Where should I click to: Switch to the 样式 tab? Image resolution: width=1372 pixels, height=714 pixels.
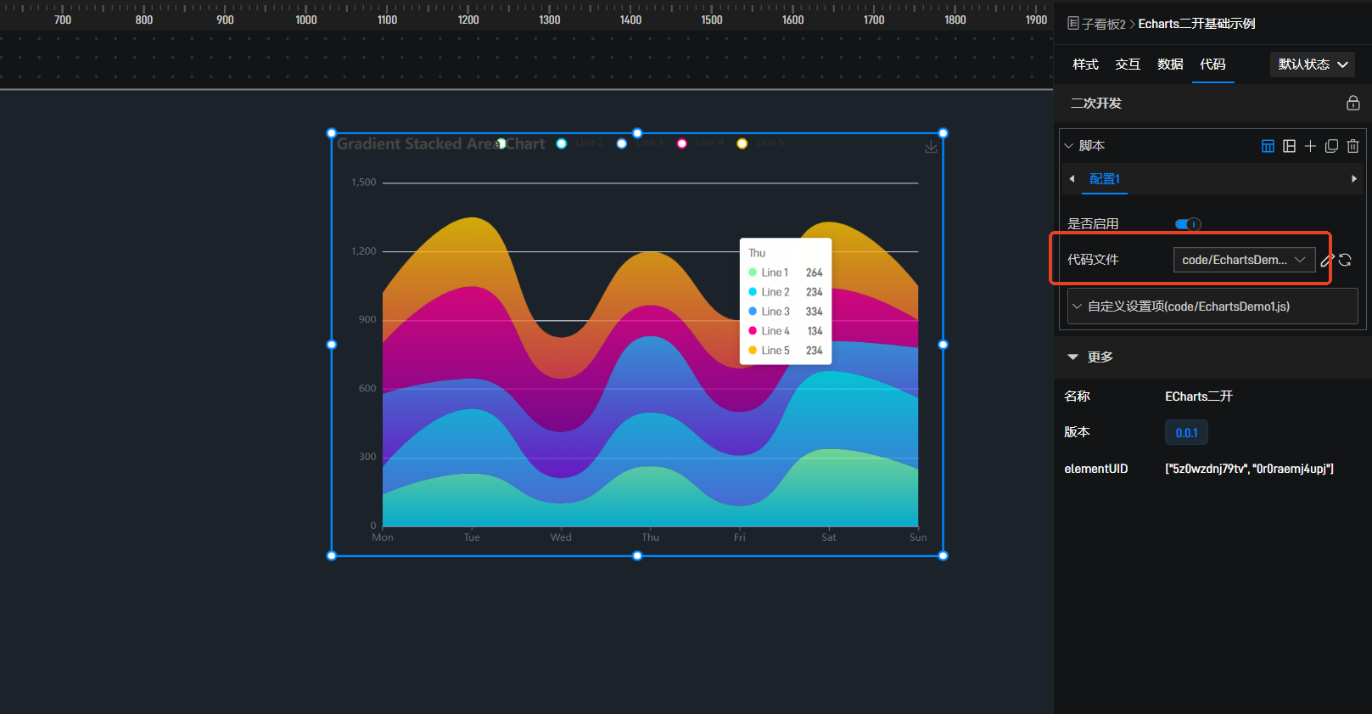[1085, 65]
